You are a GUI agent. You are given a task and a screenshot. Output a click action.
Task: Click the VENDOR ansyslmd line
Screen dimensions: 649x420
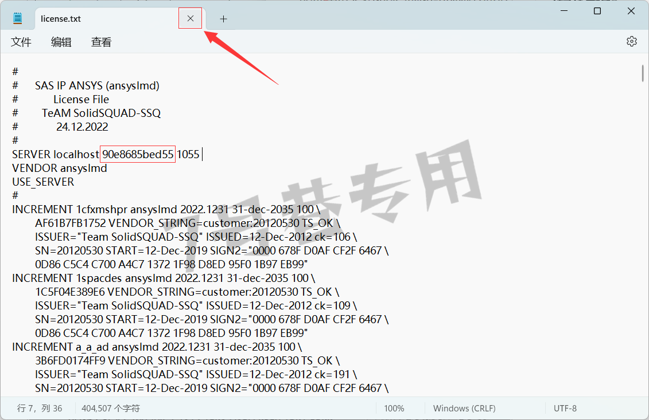click(x=60, y=168)
